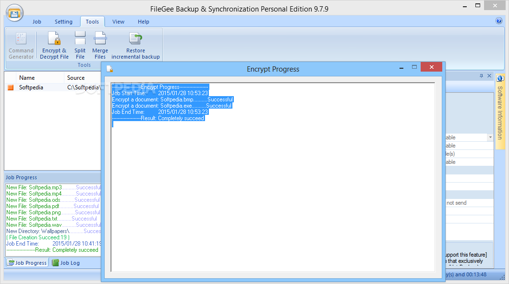The height and width of the screenshot is (284, 509).
Task: Click the Encrypt Progress window title icon
Action: (x=109, y=69)
